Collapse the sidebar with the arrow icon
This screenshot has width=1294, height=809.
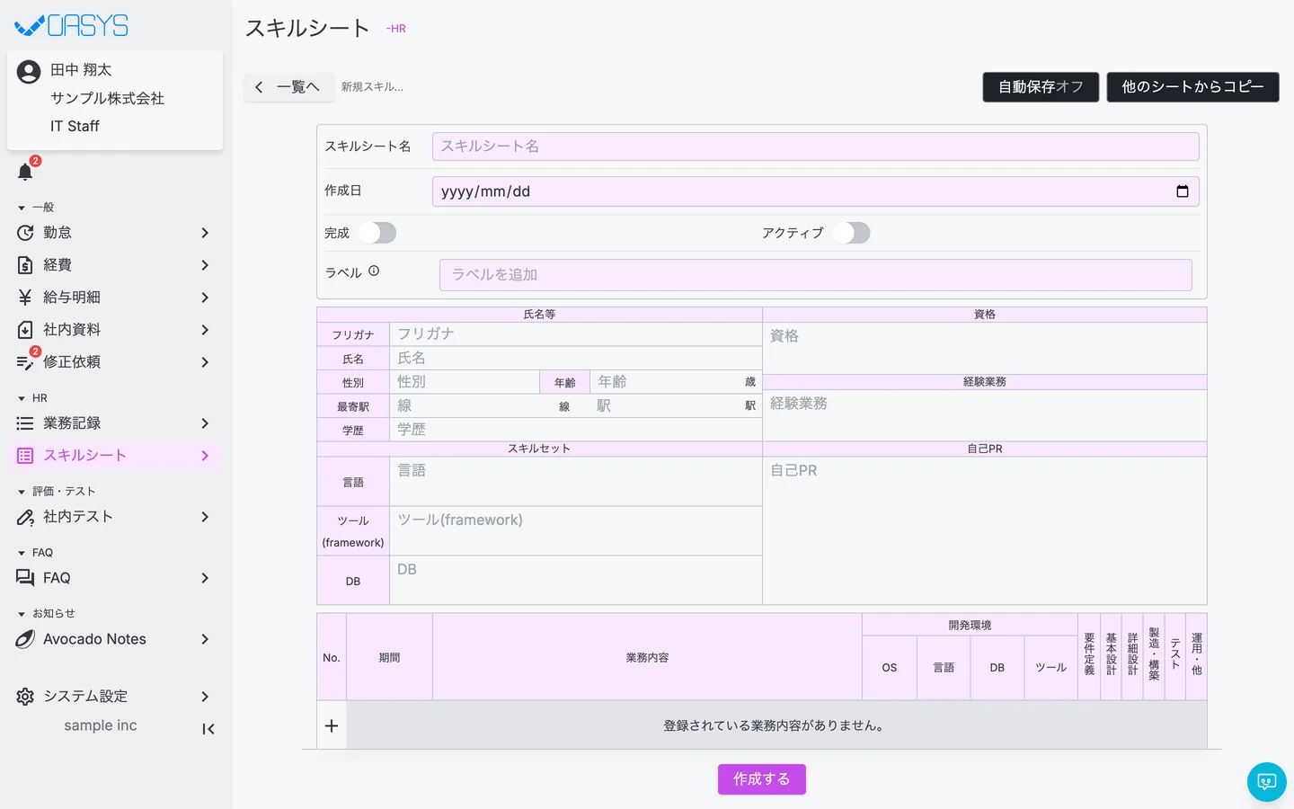pos(208,729)
